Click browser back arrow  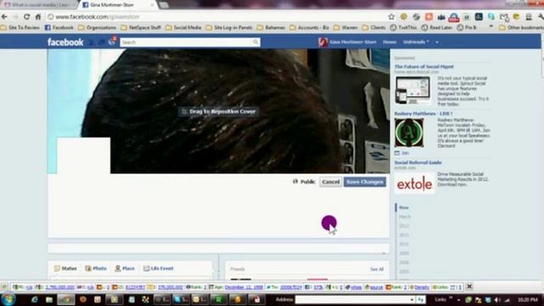tap(4, 17)
